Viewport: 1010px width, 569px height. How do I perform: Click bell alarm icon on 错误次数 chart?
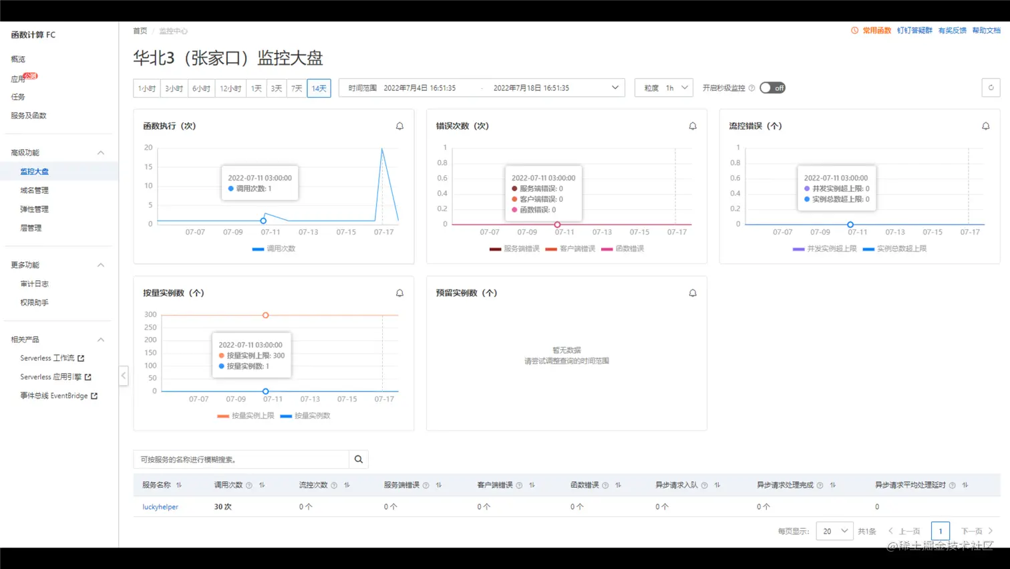(x=693, y=126)
